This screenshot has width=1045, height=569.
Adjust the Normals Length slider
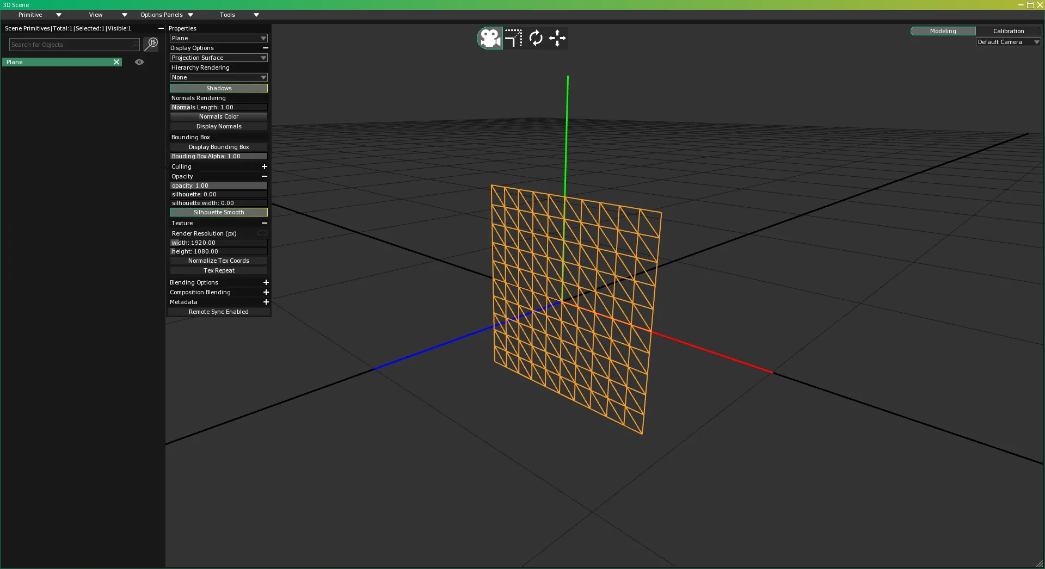tap(219, 107)
